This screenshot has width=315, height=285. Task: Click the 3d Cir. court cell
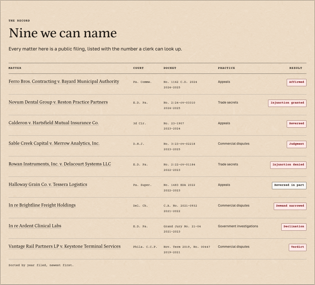point(140,123)
